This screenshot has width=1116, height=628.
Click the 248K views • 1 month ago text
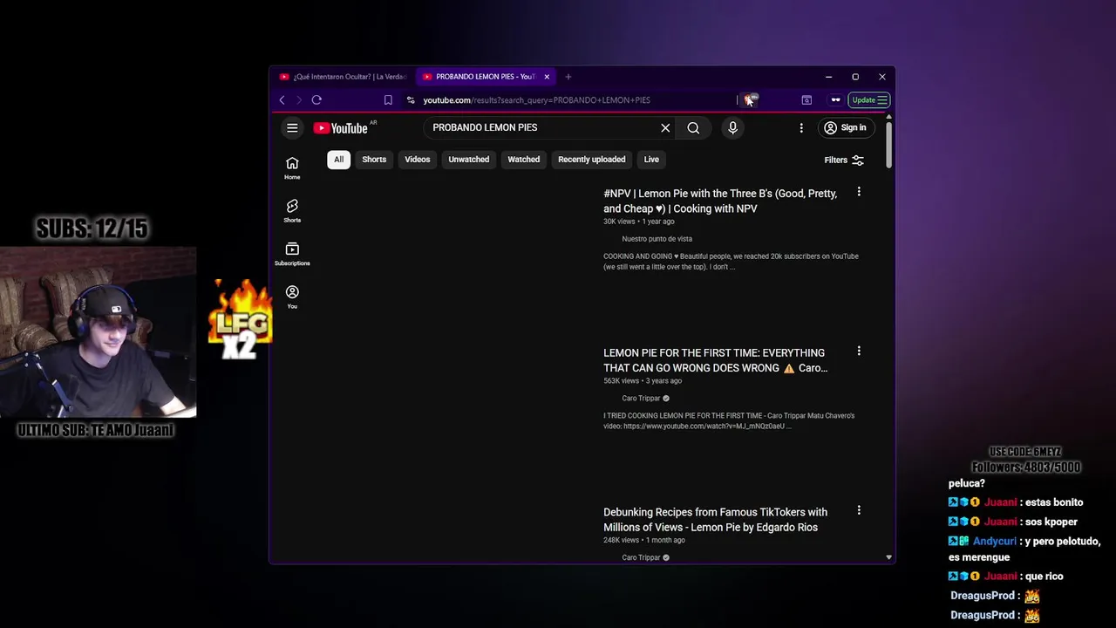(644, 541)
